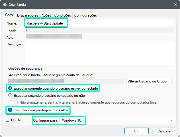Open the Configurar para dropdown showing Windows 10

pos(118,120)
